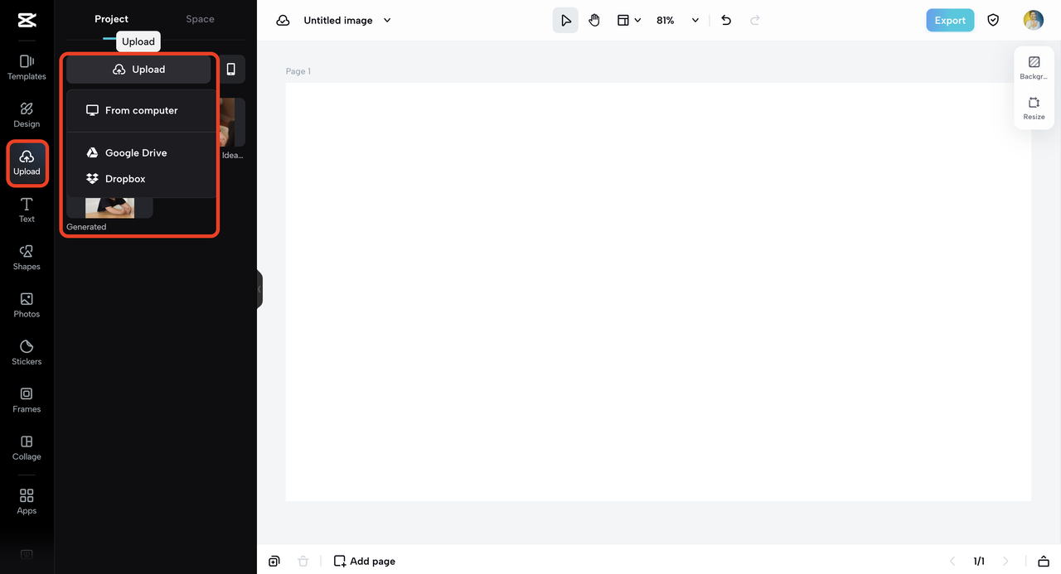The height and width of the screenshot is (574, 1061).
Task: Open the Resize tool
Action: click(x=1034, y=109)
